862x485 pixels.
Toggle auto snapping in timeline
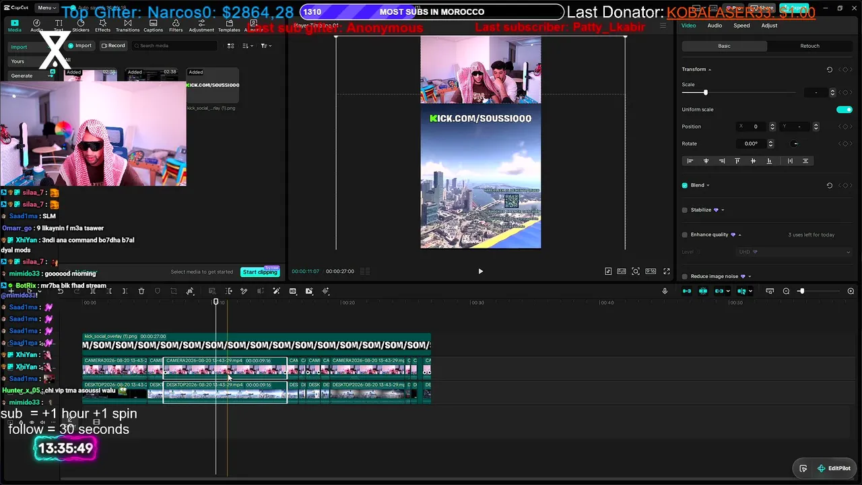tap(703, 291)
